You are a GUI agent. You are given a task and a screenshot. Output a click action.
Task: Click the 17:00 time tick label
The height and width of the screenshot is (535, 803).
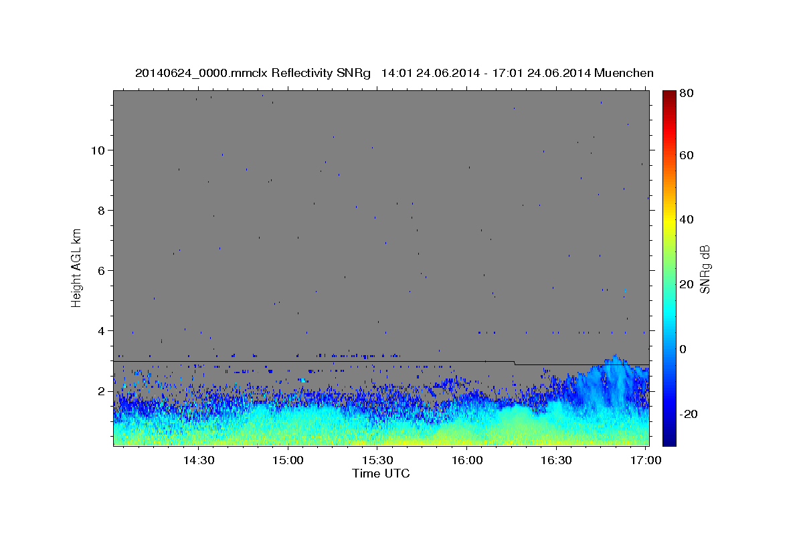[x=646, y=461]
